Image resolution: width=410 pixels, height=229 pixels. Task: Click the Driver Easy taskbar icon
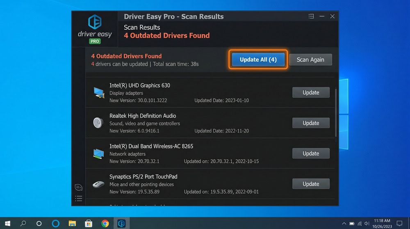click(x=122, y=223)
